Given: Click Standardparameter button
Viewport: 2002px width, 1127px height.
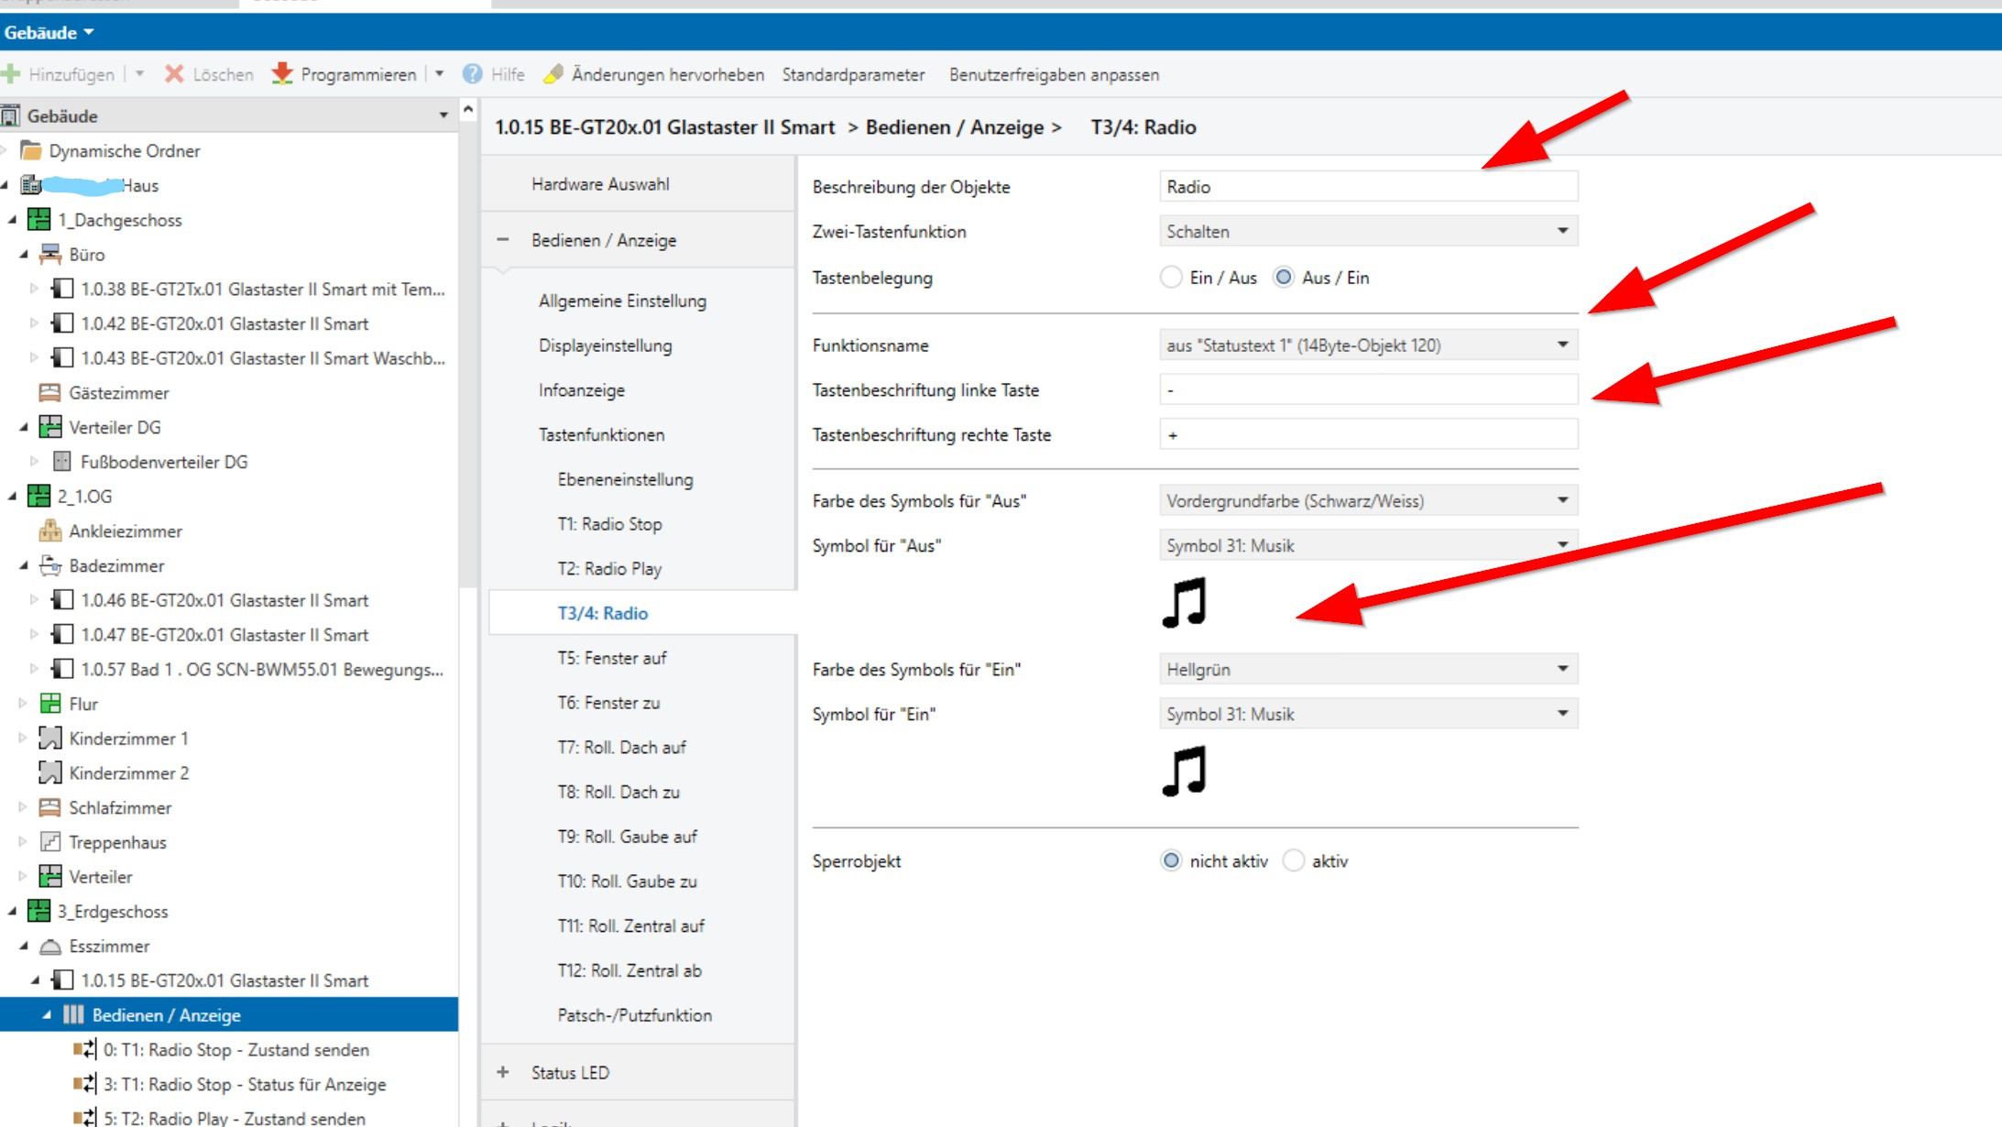Looking at the screenshot, I should (x=853, y=75).
